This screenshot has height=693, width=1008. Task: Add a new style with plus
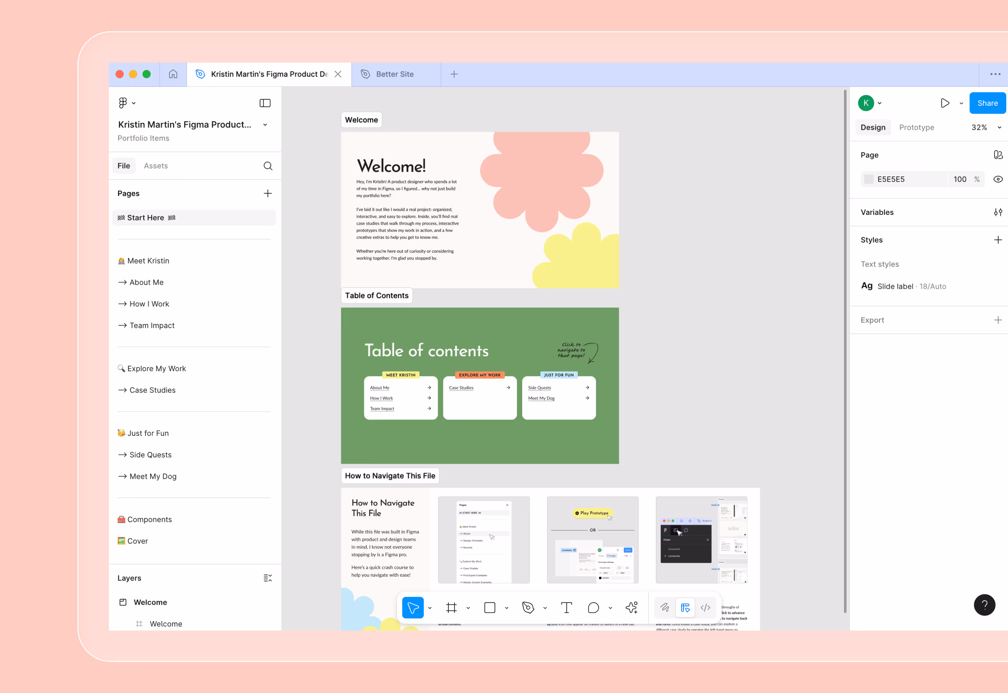[x=998, y=240]
